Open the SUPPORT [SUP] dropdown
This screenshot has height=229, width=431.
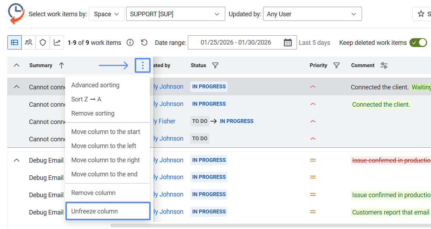(x=175, y=14)
